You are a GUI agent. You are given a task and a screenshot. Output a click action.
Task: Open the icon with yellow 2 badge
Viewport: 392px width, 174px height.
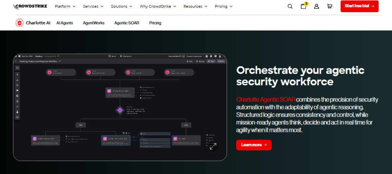304,6
